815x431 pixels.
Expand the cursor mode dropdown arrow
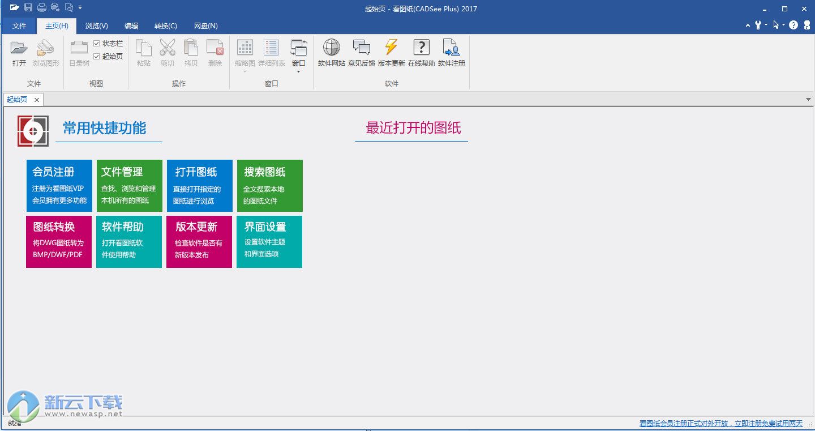(x=784, y=25)
